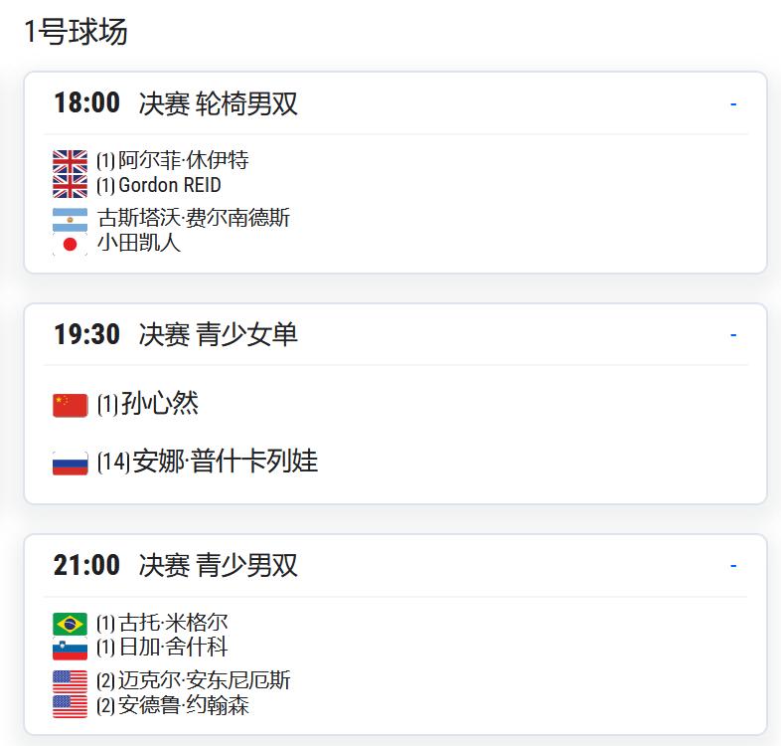Open player 安娜·普什卡列娃's profile
Viewport: 781px width, 746px height.
tap(225, 462)
